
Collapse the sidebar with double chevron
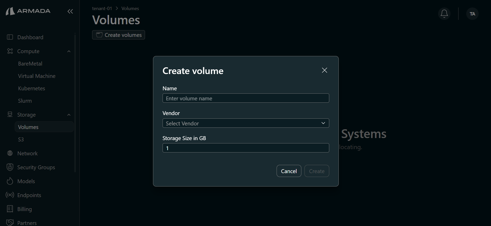pos(70,11)
